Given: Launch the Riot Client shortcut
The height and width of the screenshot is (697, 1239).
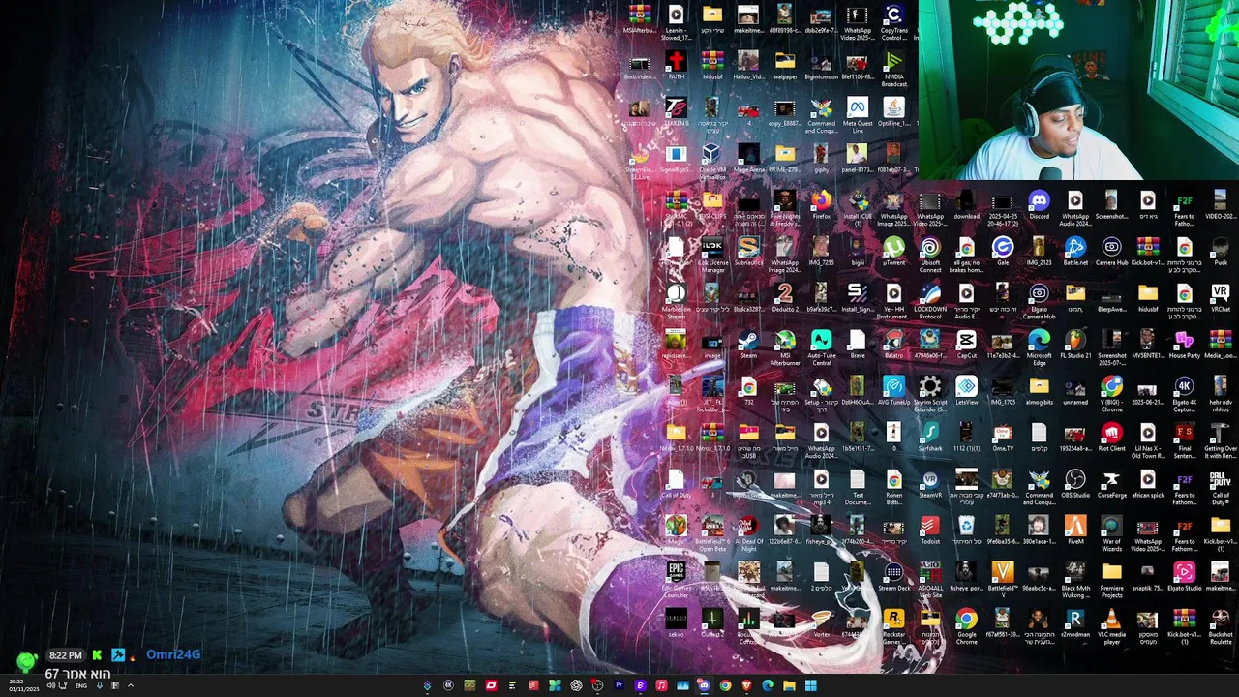Looking at the screenshot, I should (1111, 439).
